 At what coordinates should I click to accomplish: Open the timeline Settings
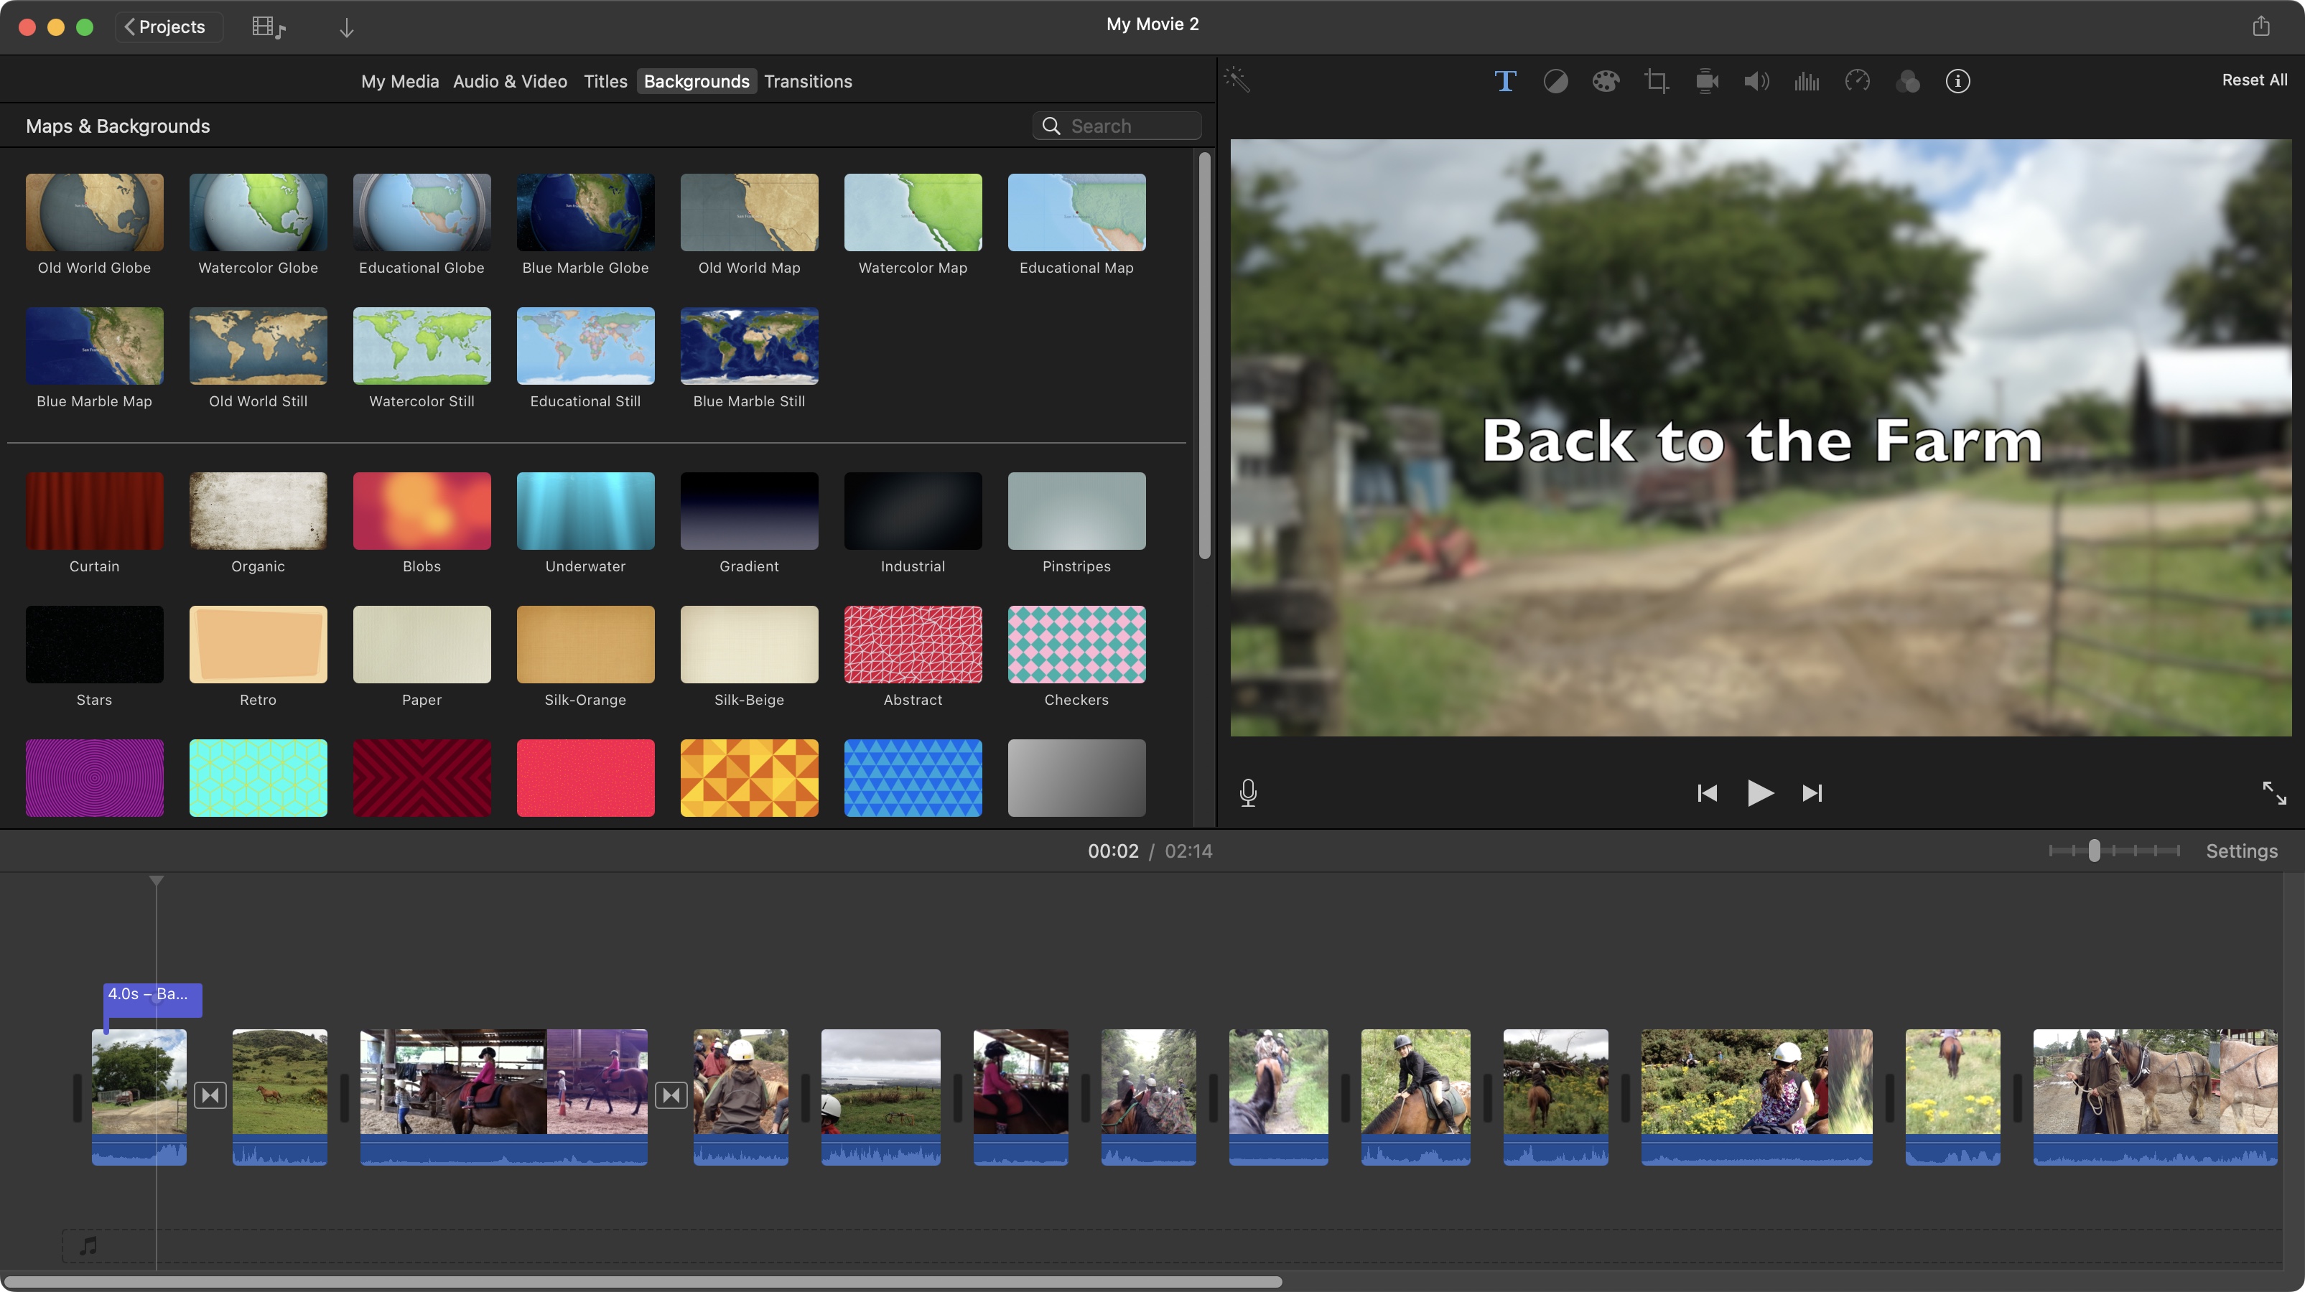tap(2240, 851)
